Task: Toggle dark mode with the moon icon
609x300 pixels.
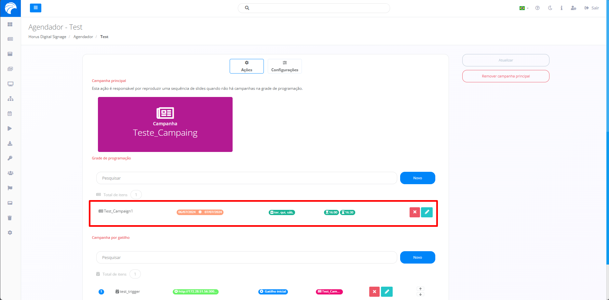Action: 550,8
